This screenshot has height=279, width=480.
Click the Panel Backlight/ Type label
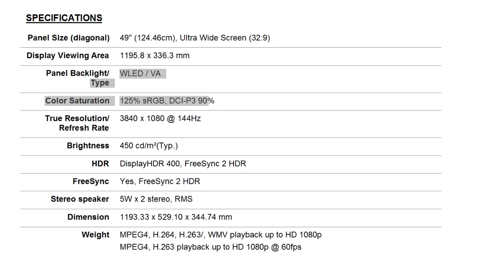pyautogui.click(x=77, y=78)
